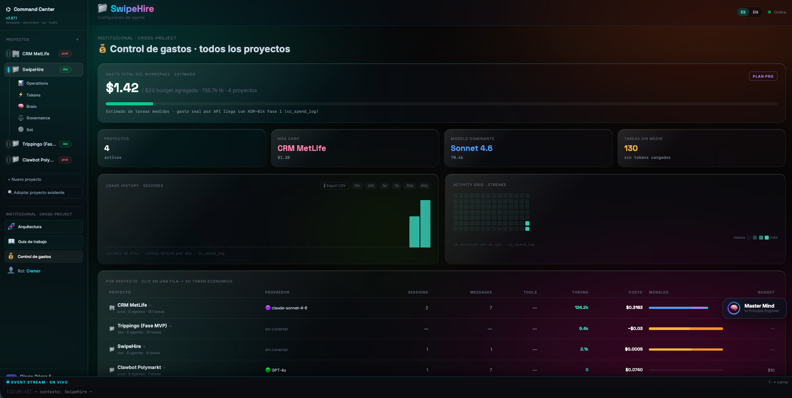Click the Arquitectura icon in sidebar

coord(11,226)
